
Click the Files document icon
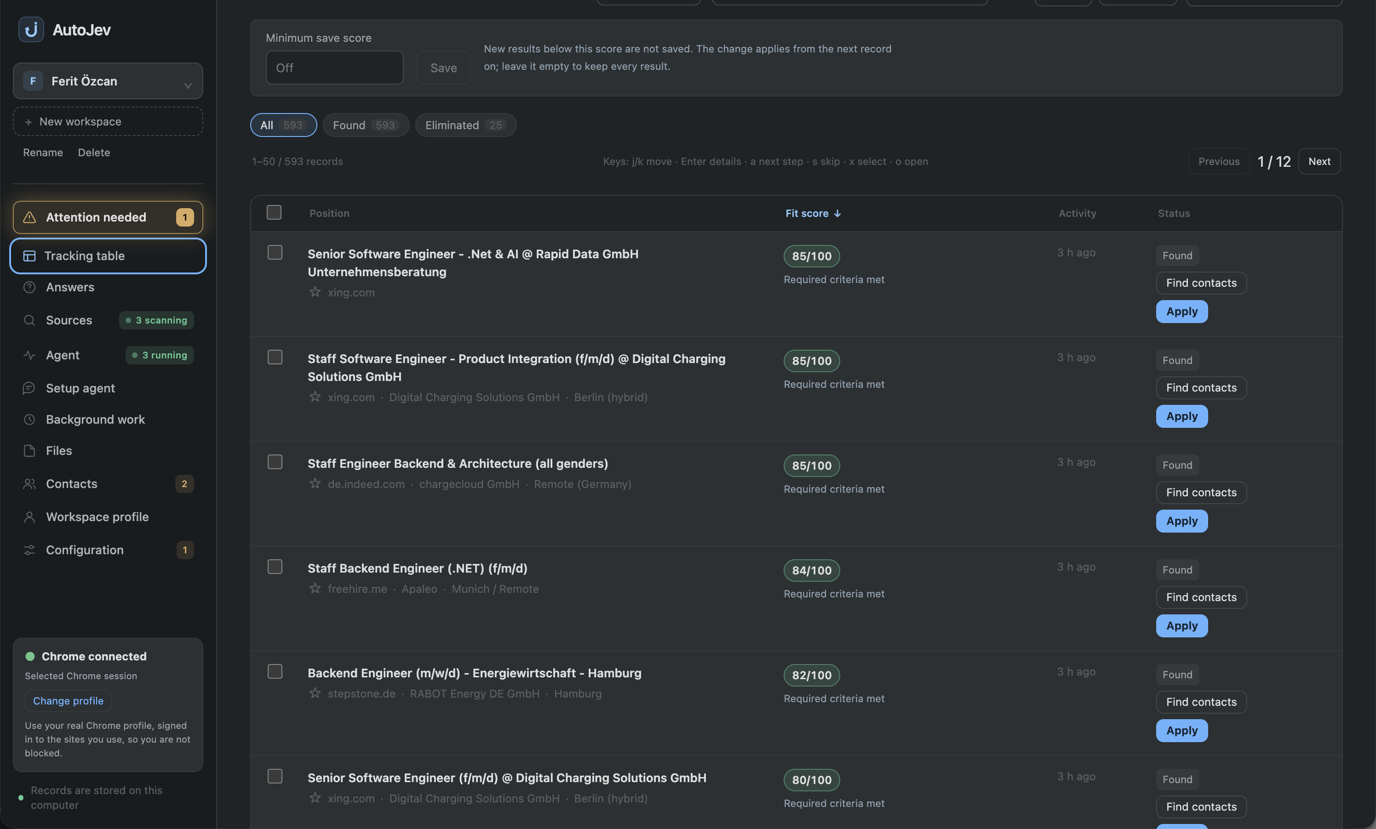29,450
